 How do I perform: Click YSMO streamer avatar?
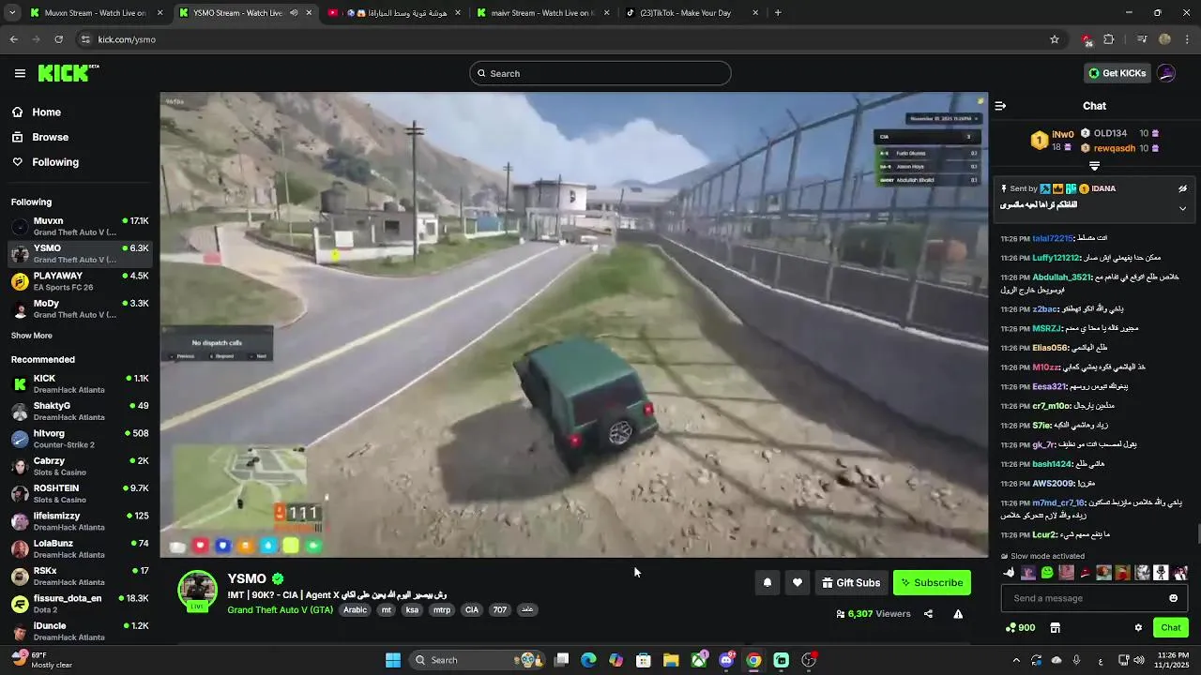click(x=198, y=590)
